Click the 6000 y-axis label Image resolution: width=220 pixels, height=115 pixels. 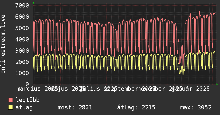tap(22, 17)
